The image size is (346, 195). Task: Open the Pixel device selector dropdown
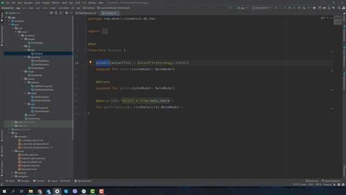click(x=262, y=8)
